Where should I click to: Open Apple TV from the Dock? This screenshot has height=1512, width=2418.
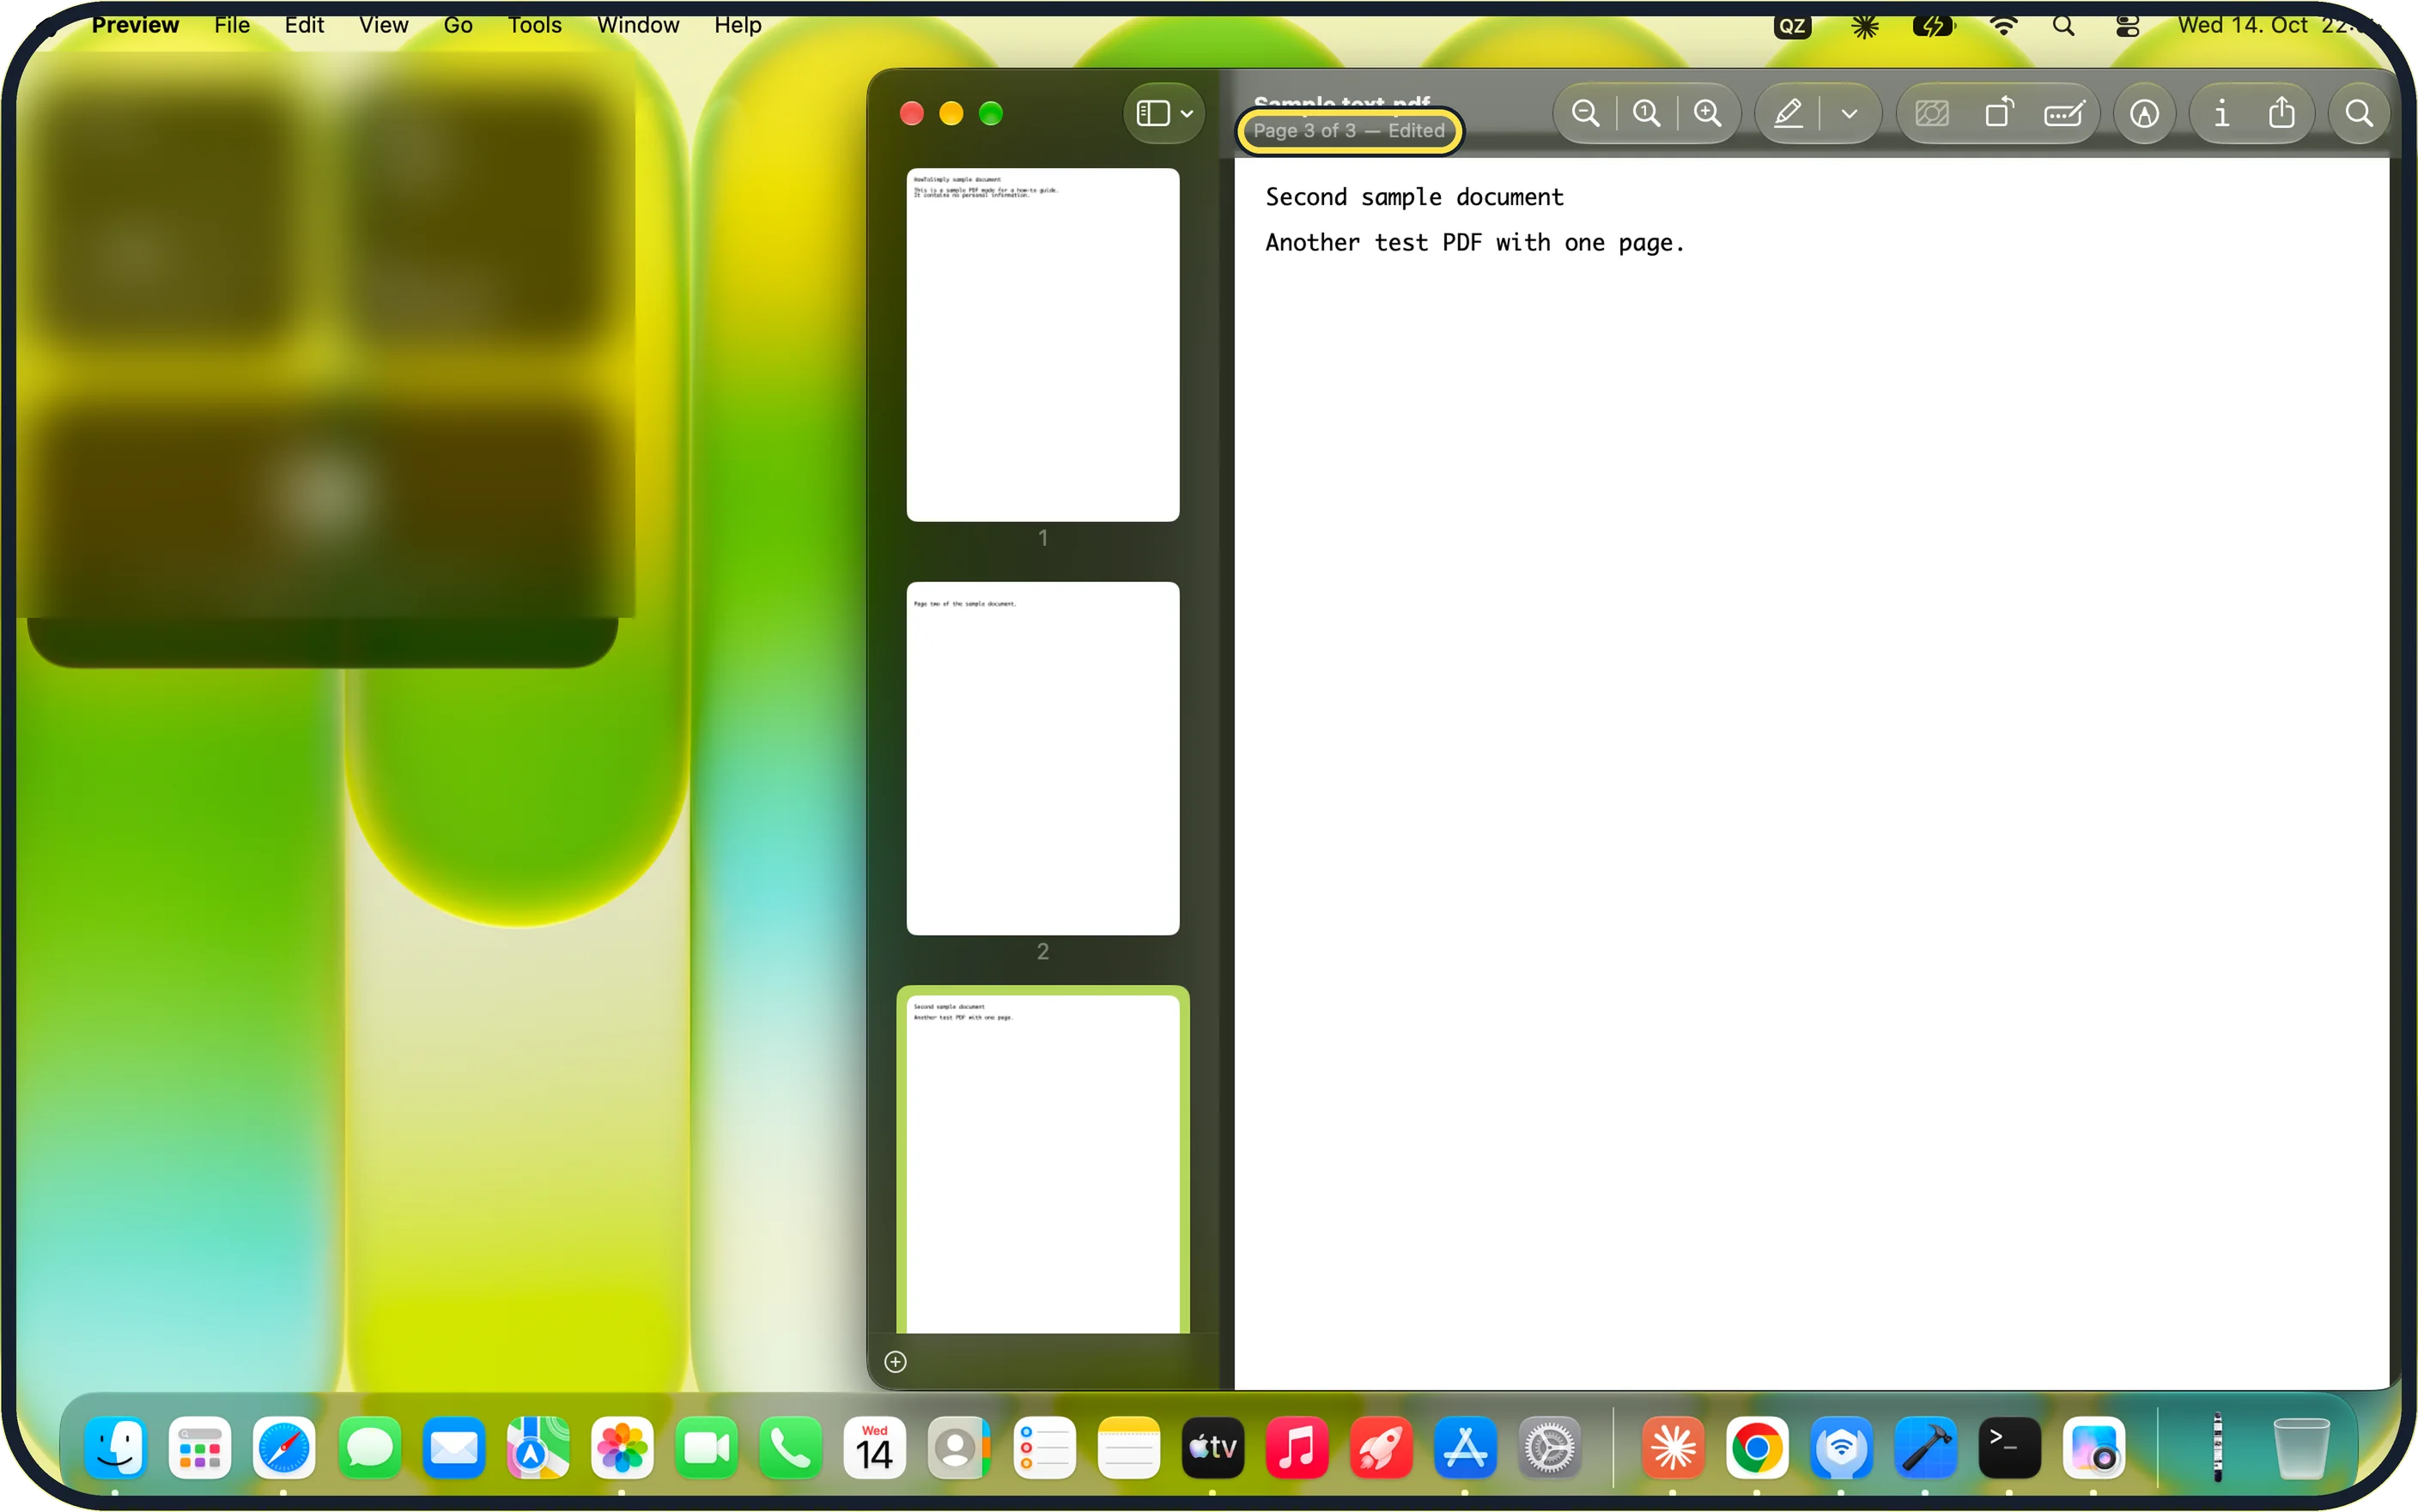1212,1447
